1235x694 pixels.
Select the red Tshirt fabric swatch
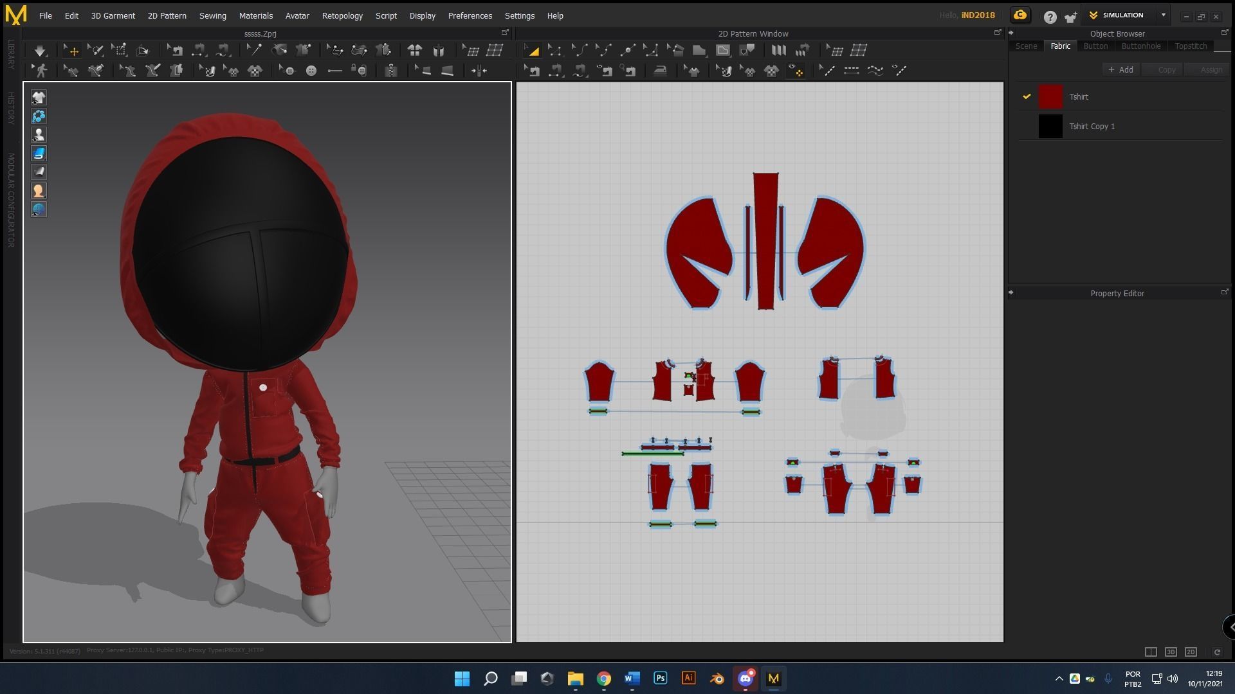pos(1050,96)
